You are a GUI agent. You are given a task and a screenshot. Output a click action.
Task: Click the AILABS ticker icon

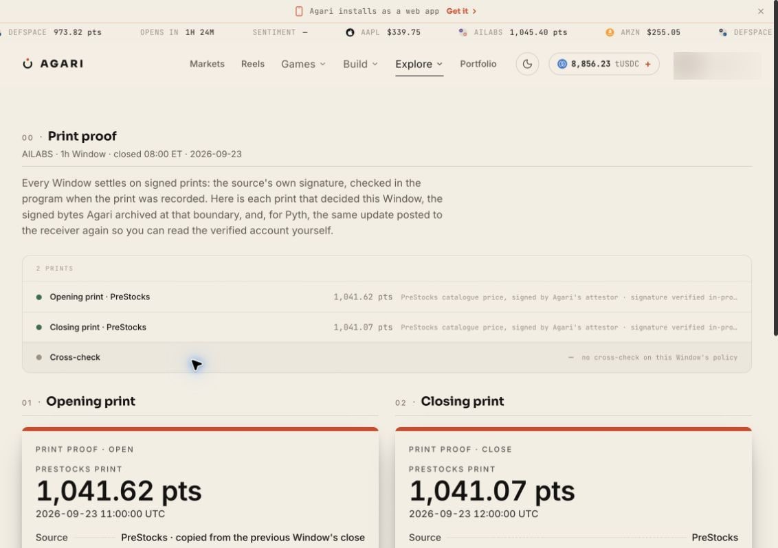(x=463, y=32)
